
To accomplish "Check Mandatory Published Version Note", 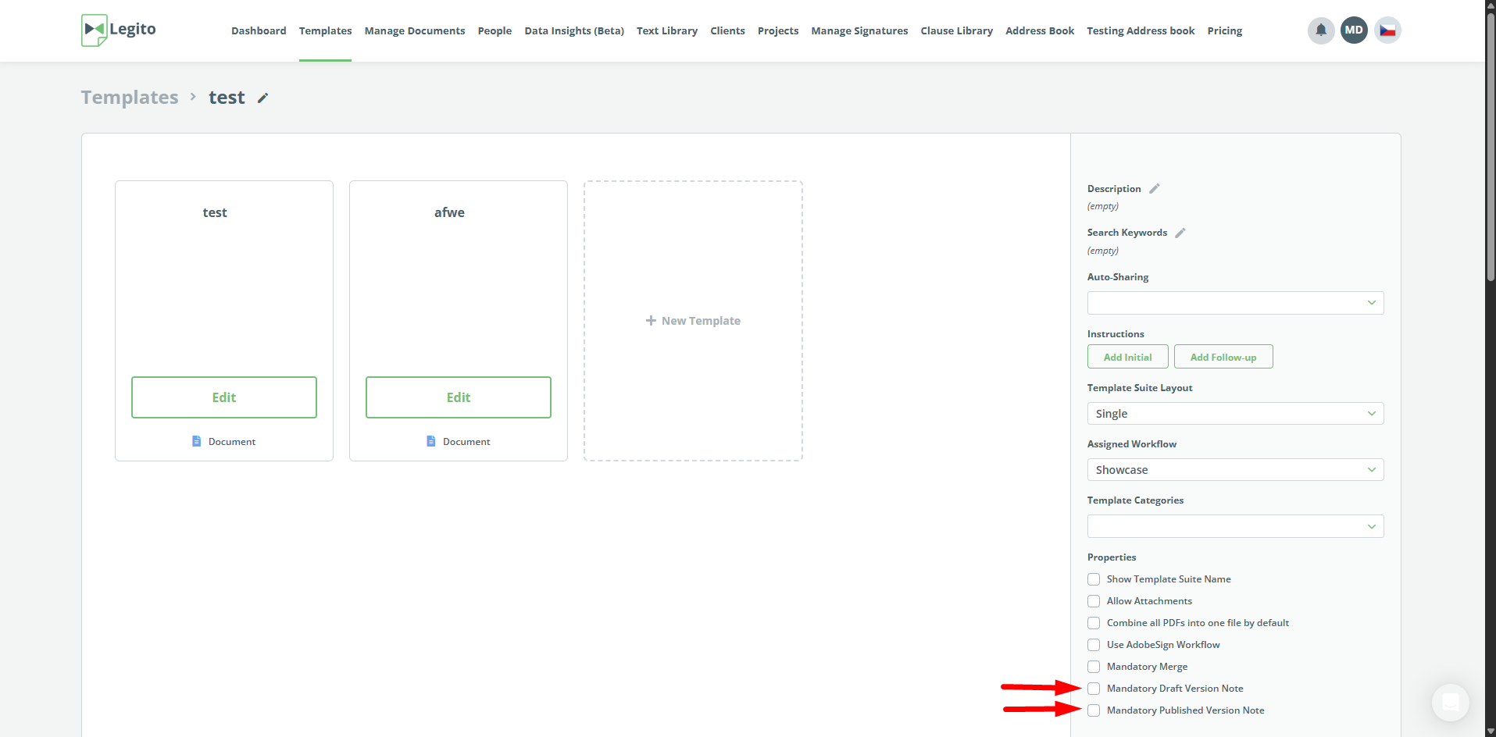I will pyautogui.click(x=1094, y=710).
